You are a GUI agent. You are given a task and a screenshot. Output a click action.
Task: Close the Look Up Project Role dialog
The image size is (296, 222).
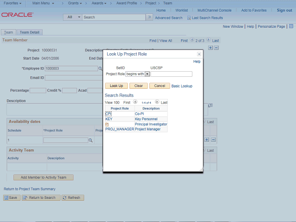tap(199, 54)
